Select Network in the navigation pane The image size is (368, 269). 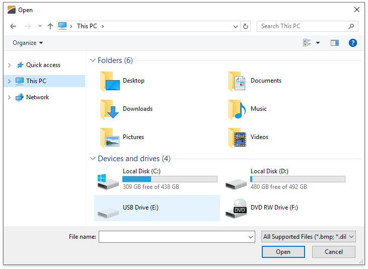coord(37,97)
